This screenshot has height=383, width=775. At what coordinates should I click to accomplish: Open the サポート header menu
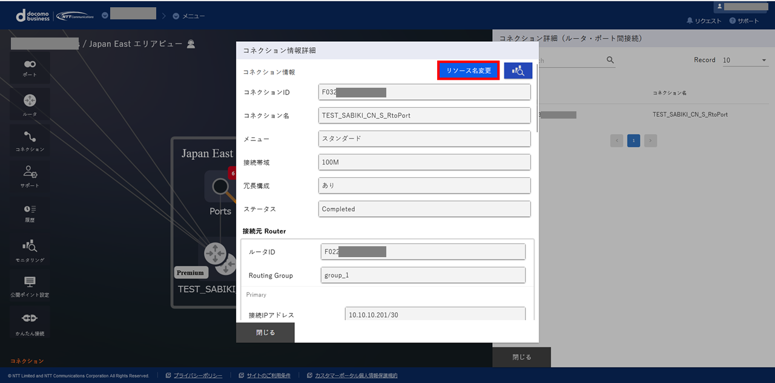tap(744, 21)
